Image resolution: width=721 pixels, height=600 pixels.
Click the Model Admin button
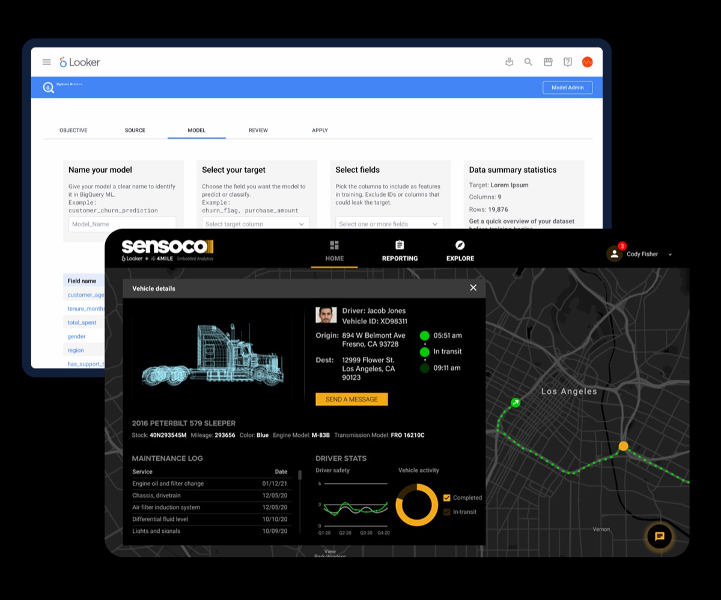(x=568, y=88)
